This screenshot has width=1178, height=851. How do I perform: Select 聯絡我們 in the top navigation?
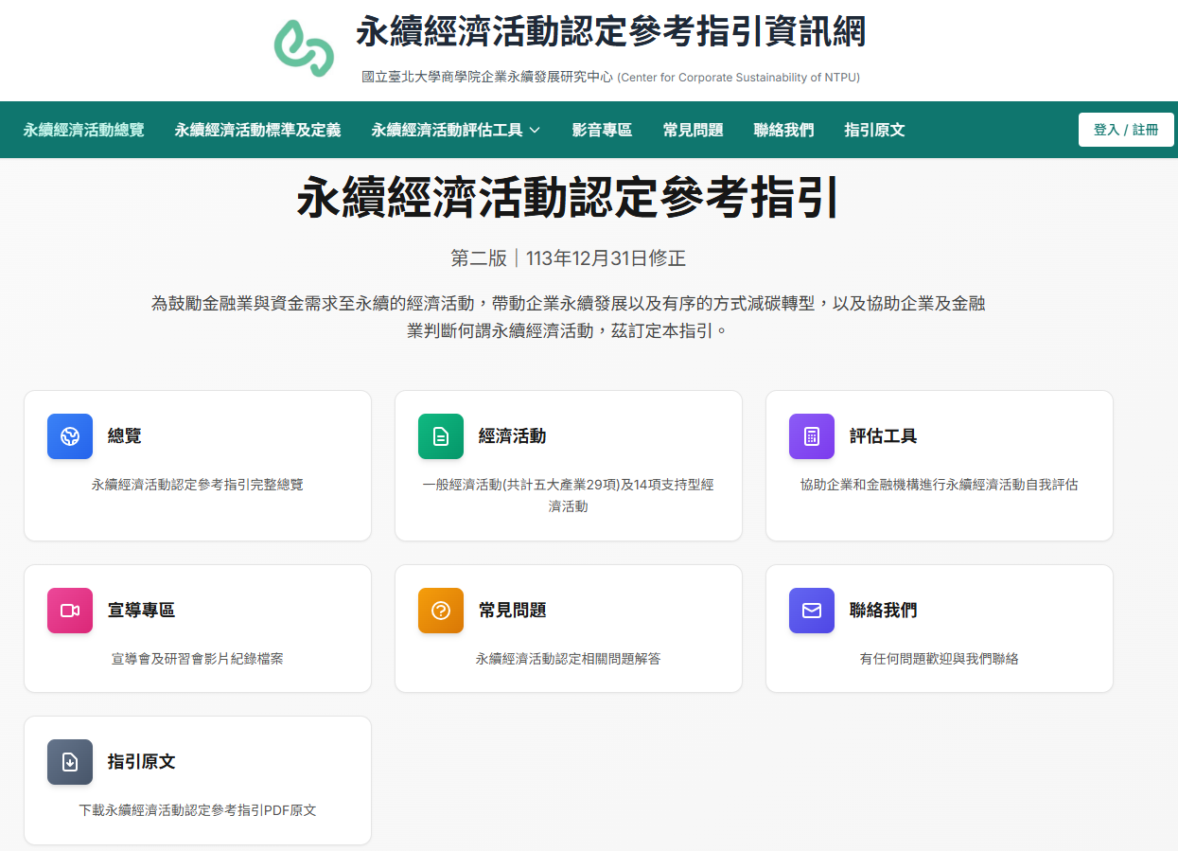783,130
